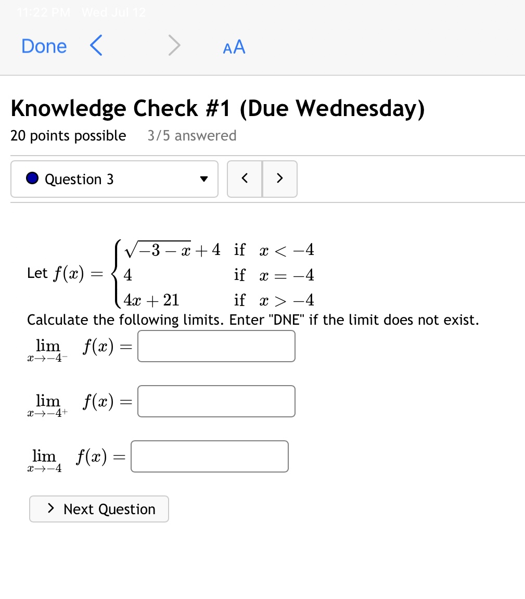Click the 20 points possible label
This screenshot has height=599, width=525.
[68, 136]
